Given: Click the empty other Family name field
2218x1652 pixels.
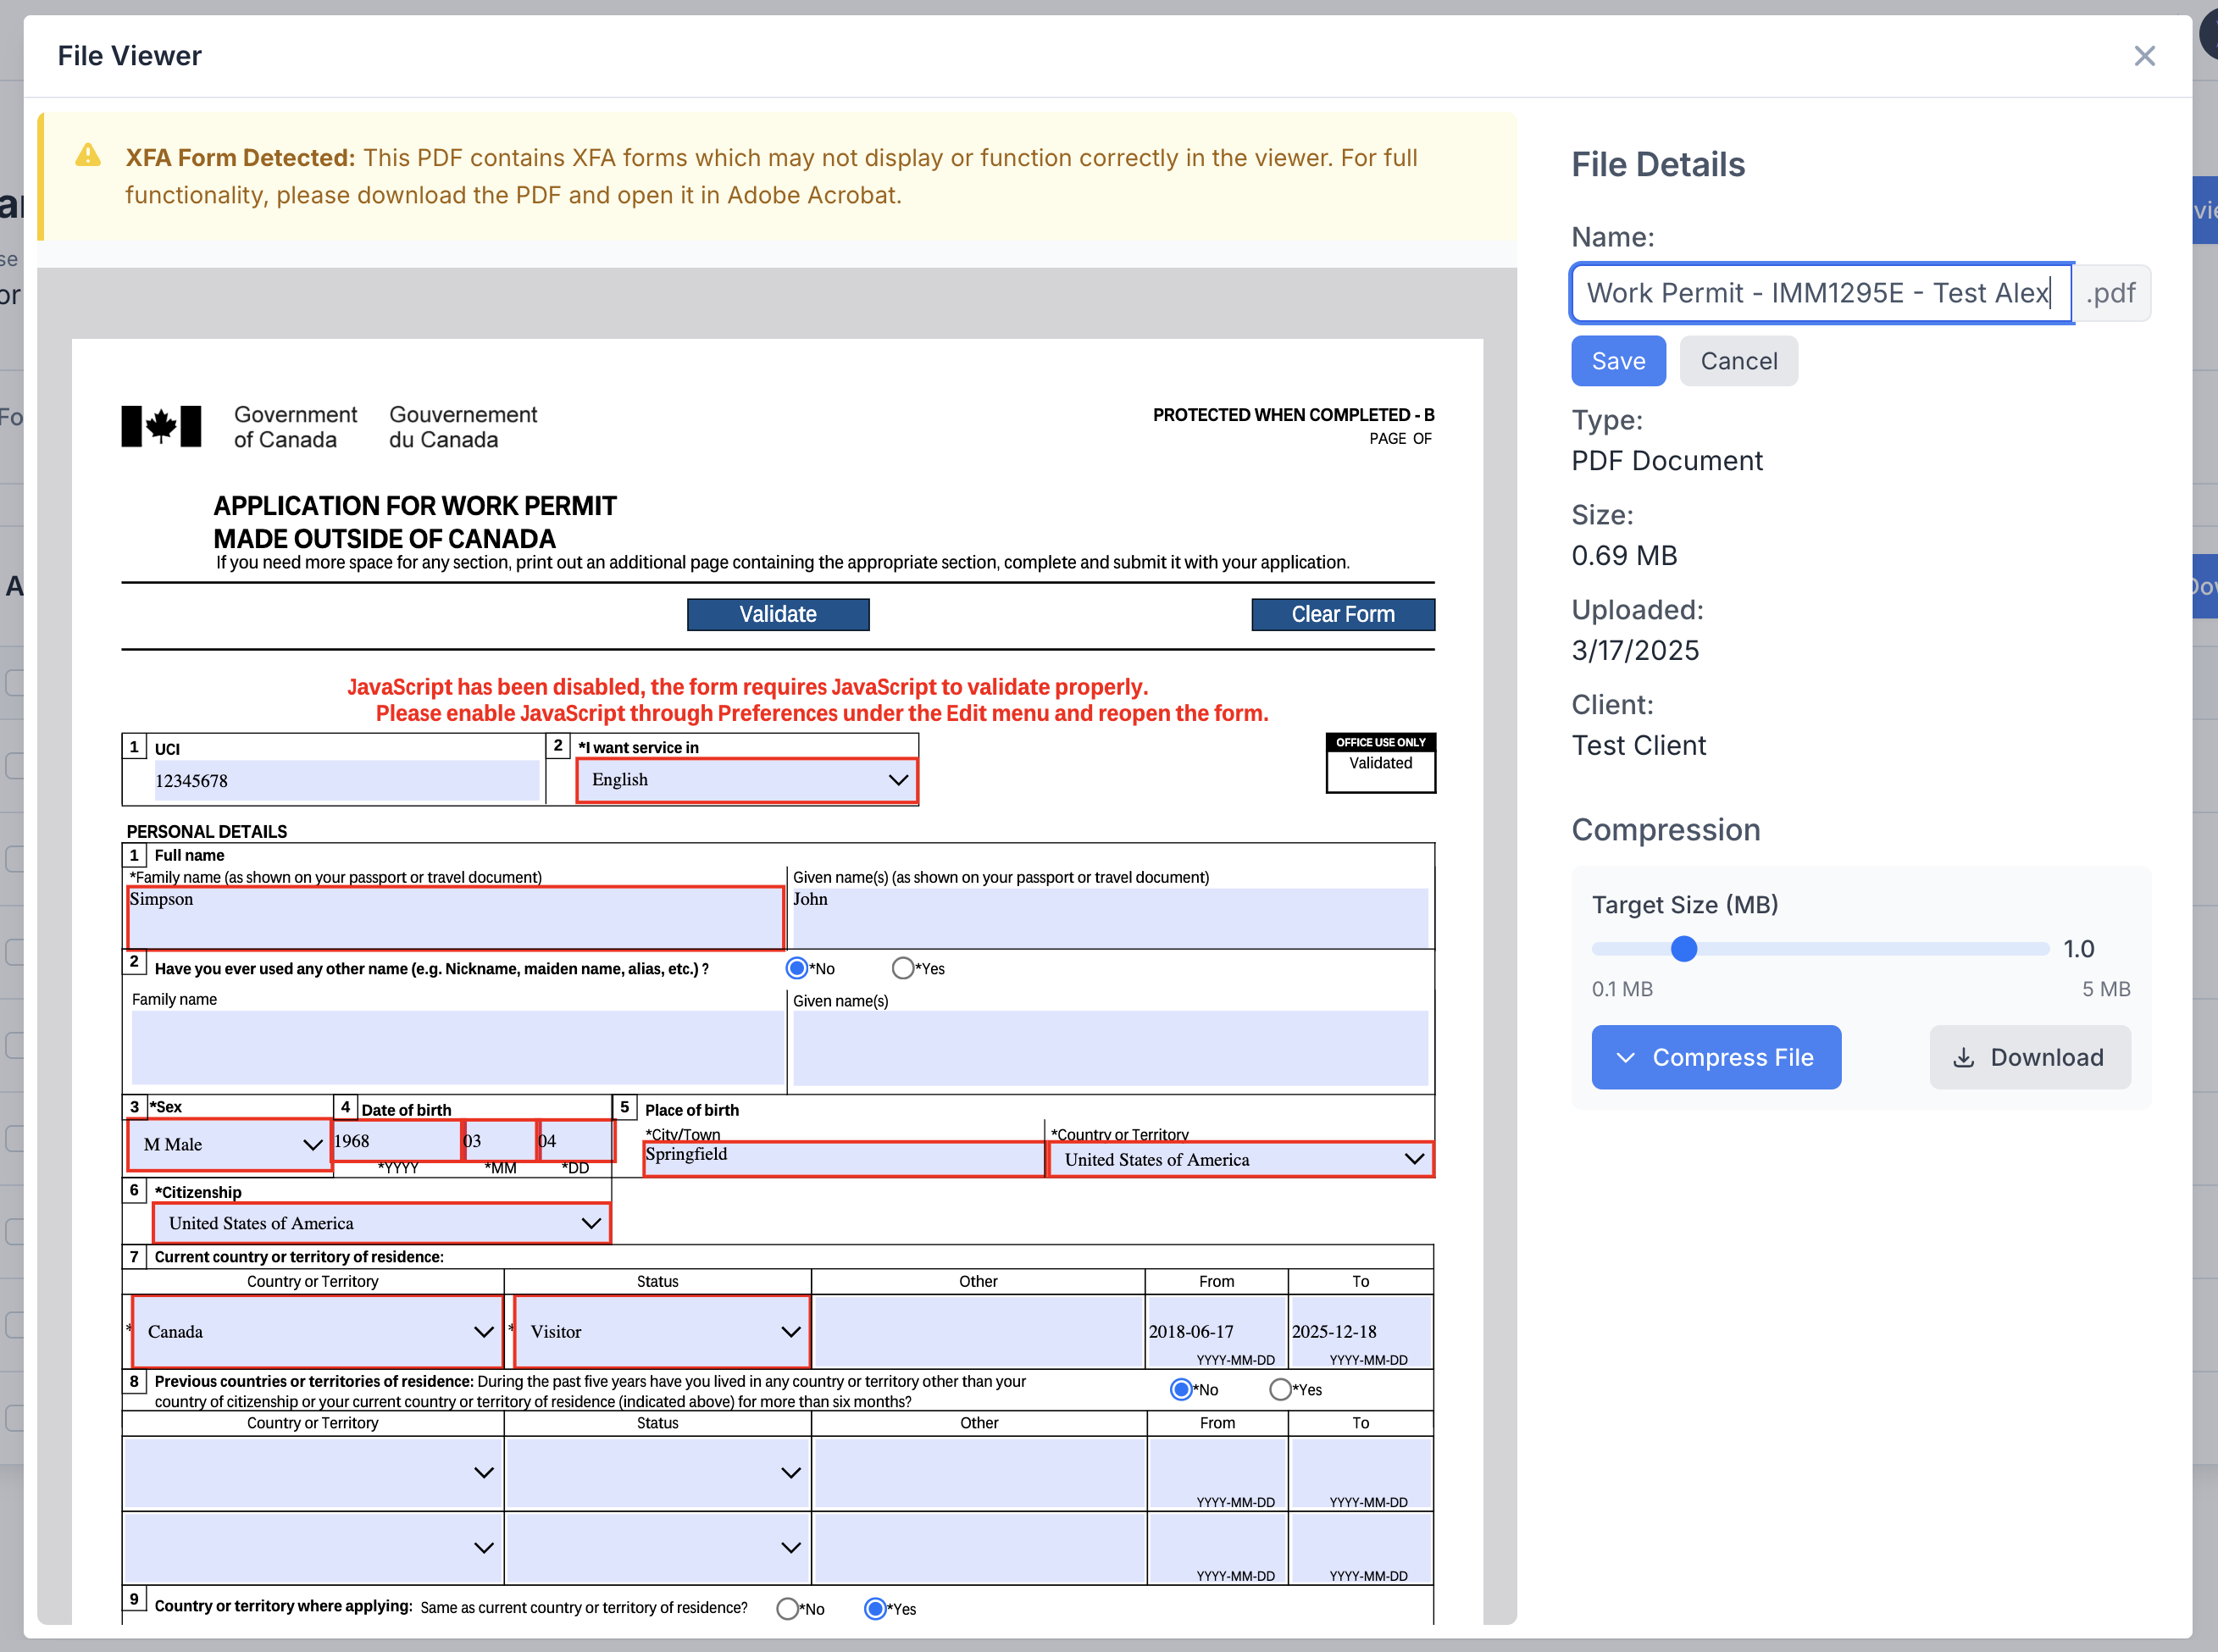Looking at the screenshot, I should (458, 1047).
